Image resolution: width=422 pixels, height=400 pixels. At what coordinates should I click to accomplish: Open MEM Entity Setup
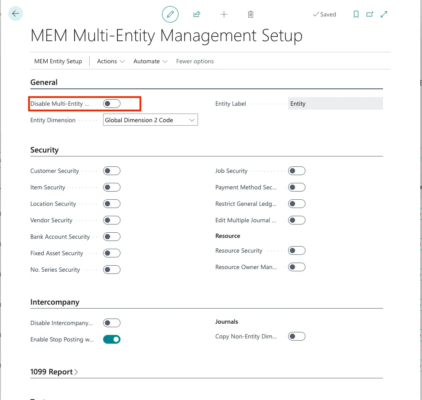pos(58,61)
